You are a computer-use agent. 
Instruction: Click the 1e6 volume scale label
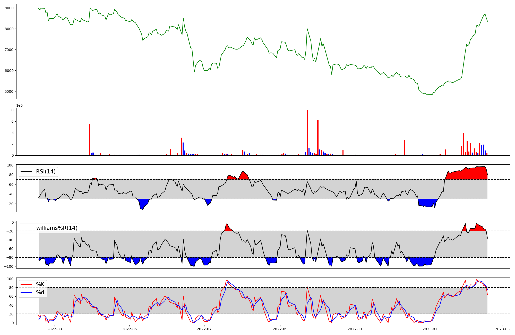click(x=20, y=106)
